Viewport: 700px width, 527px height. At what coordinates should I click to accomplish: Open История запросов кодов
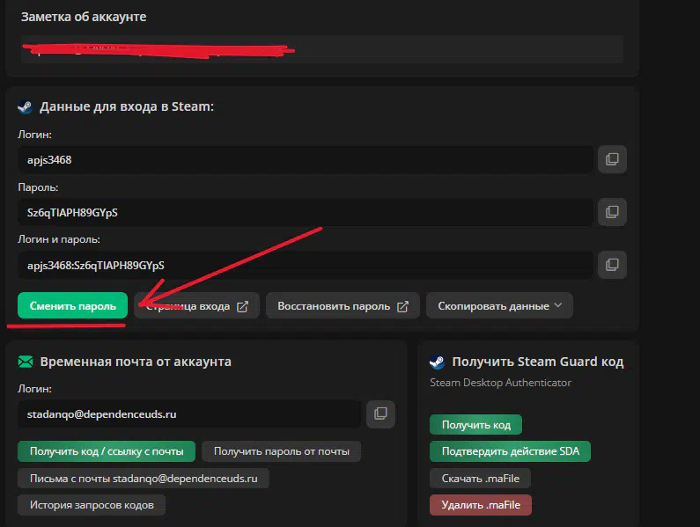coord(92,505)
